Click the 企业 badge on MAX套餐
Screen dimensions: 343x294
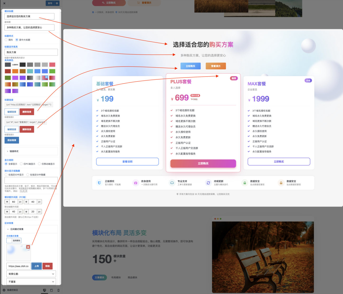(308, 80)
